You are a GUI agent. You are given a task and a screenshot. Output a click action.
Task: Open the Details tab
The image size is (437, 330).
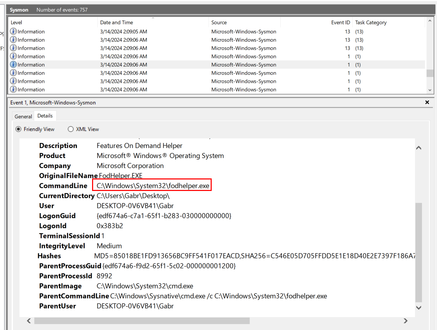[x=45, y=116]
